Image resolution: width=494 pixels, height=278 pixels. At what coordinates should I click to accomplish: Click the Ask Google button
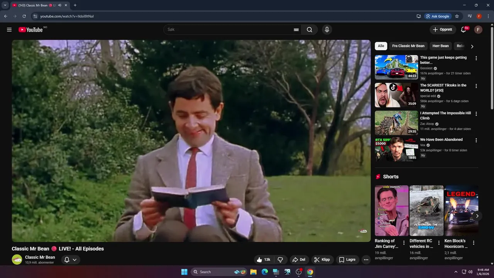click(437, 16)
